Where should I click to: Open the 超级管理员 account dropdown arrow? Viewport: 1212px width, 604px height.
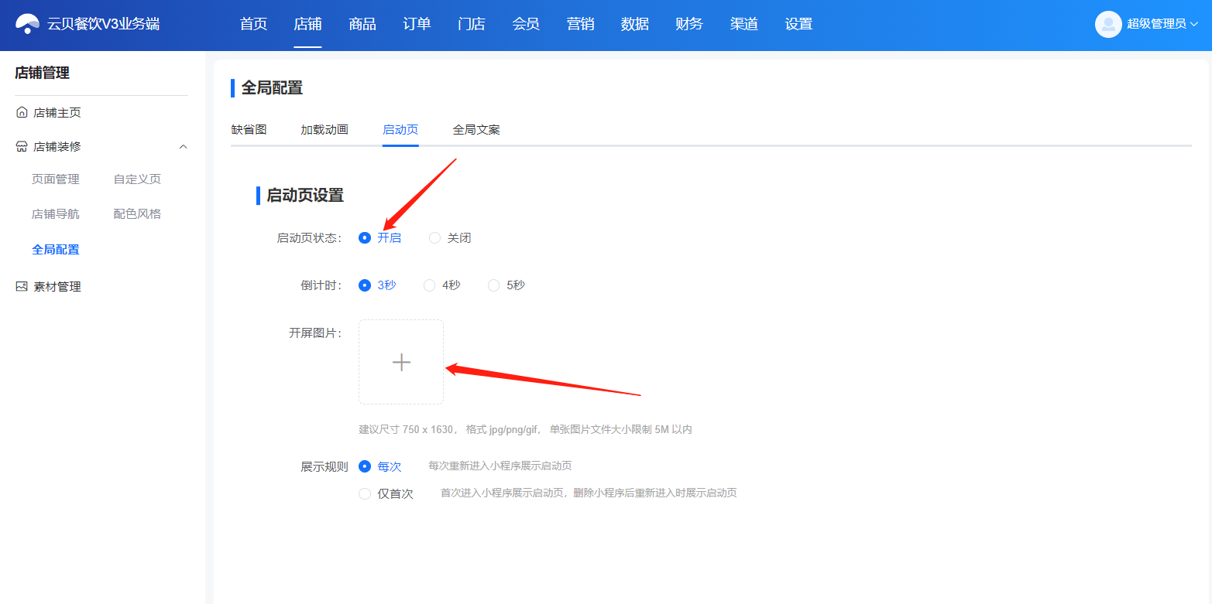1194,24
